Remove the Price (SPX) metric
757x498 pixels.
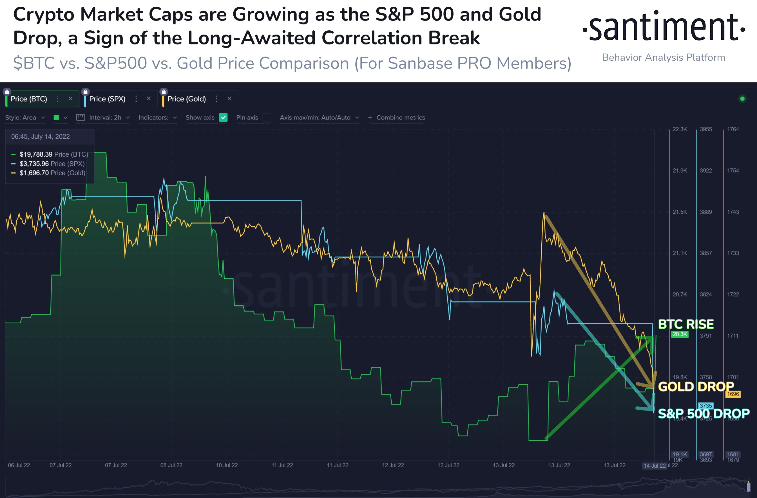coord(149,98)
